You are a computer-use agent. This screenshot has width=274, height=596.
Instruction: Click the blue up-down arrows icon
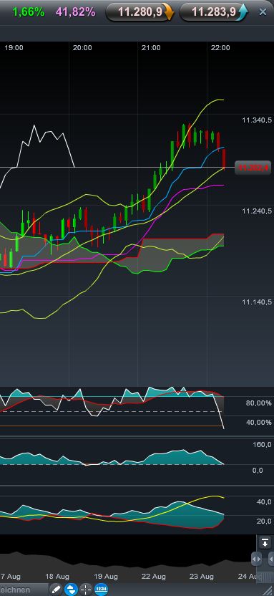[71, 590]
